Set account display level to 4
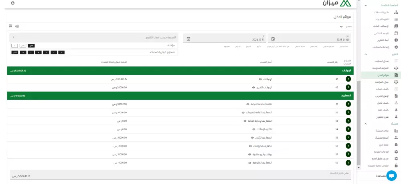Screen dimensions: 401x184 (38, 52)
